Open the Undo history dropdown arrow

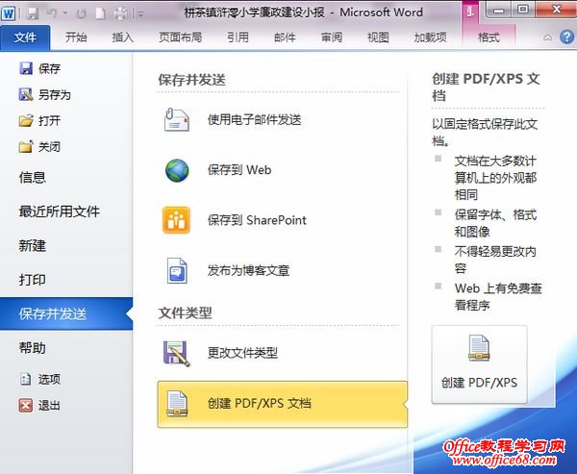(x=65, y=13)
